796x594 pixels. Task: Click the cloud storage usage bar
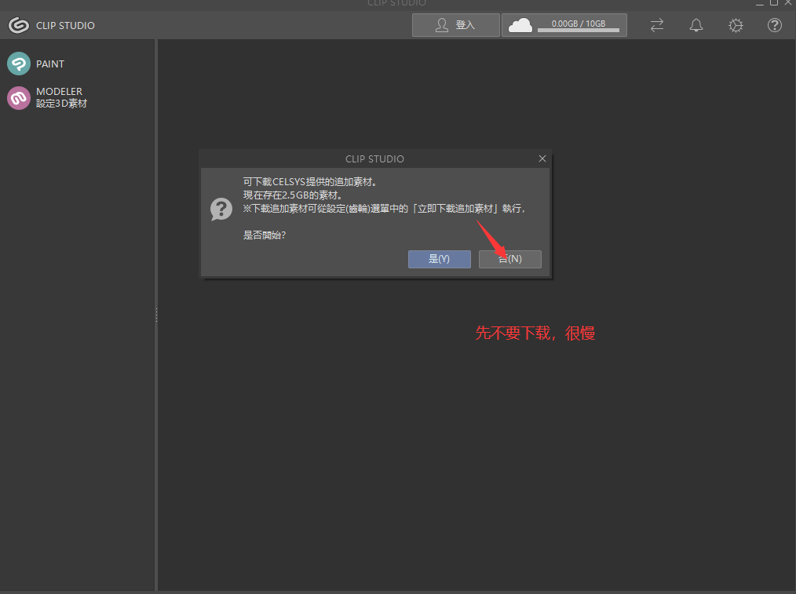[579, 31]
